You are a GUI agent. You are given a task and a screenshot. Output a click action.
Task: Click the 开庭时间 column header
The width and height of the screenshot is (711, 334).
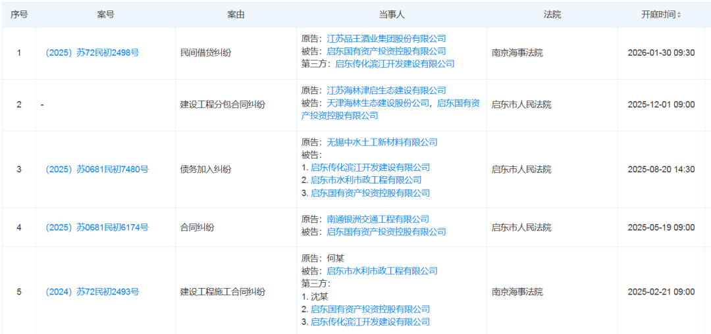click(658, 15)
